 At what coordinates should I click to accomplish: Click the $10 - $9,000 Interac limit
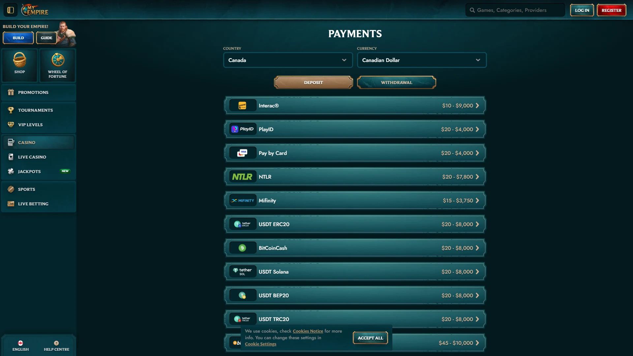(x=458, y=105)
